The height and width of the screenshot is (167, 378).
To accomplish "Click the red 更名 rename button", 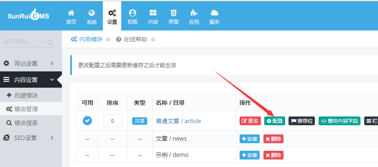I will 250,121.
